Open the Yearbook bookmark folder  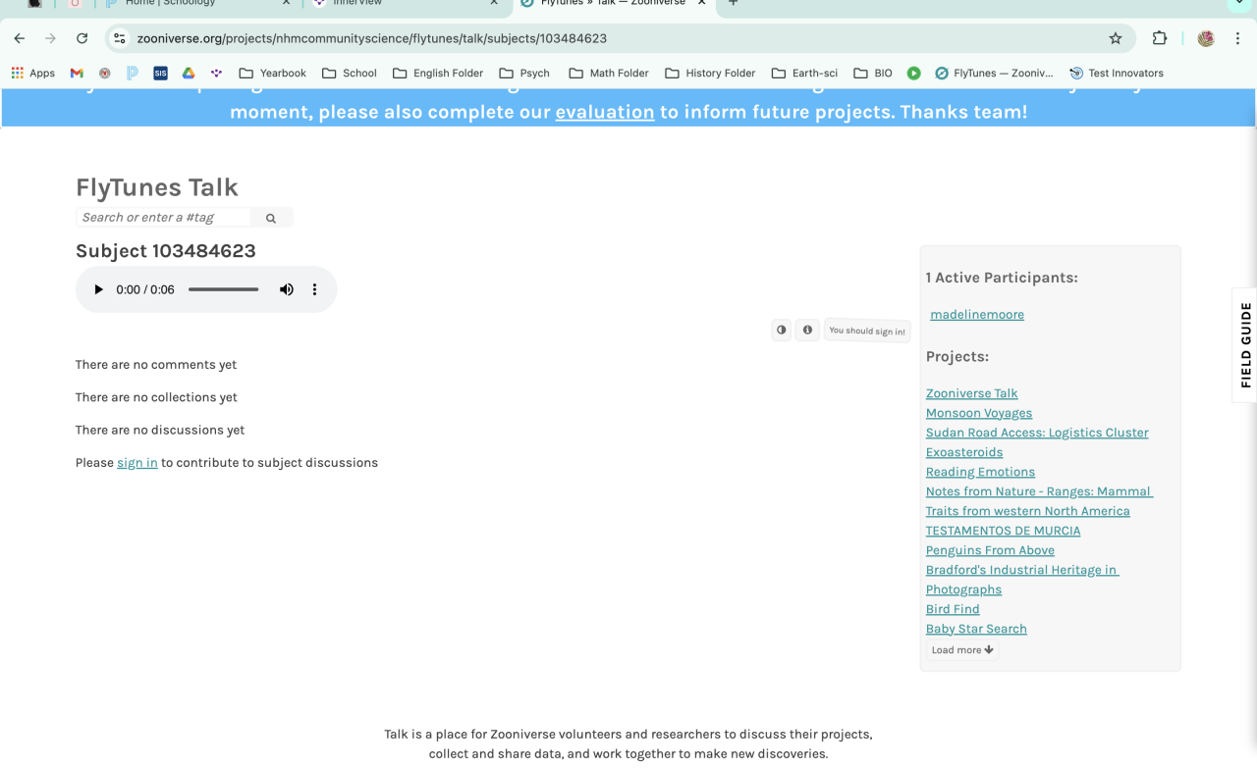272,73
